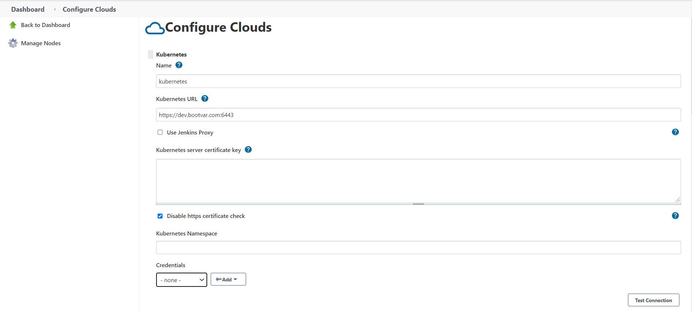The width and height of the screenshot is (692, 312).
Task: Click the Manage Nodes gear icon
Action: pyautogui.click(x=13, y=43)
